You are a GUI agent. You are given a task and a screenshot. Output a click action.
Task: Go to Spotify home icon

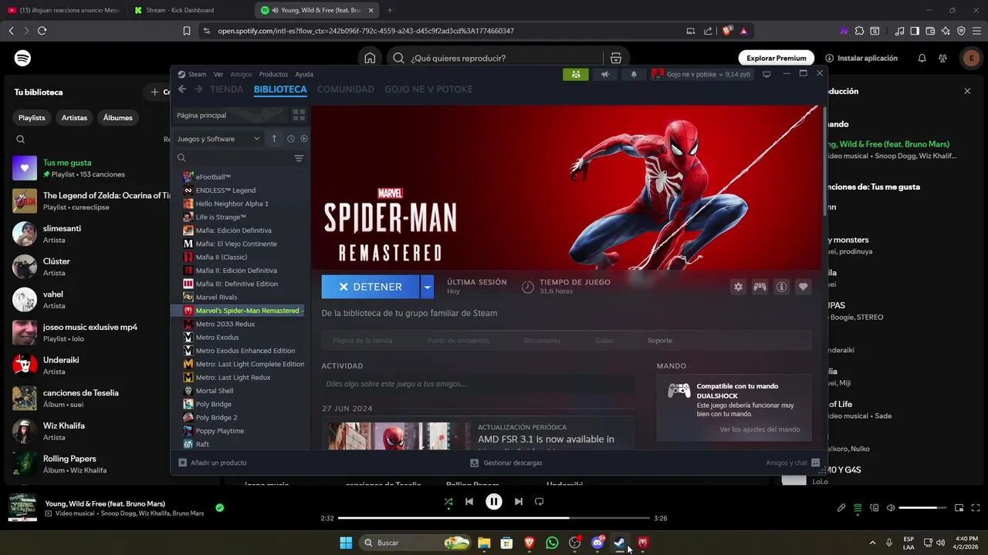tap(370, 58)
